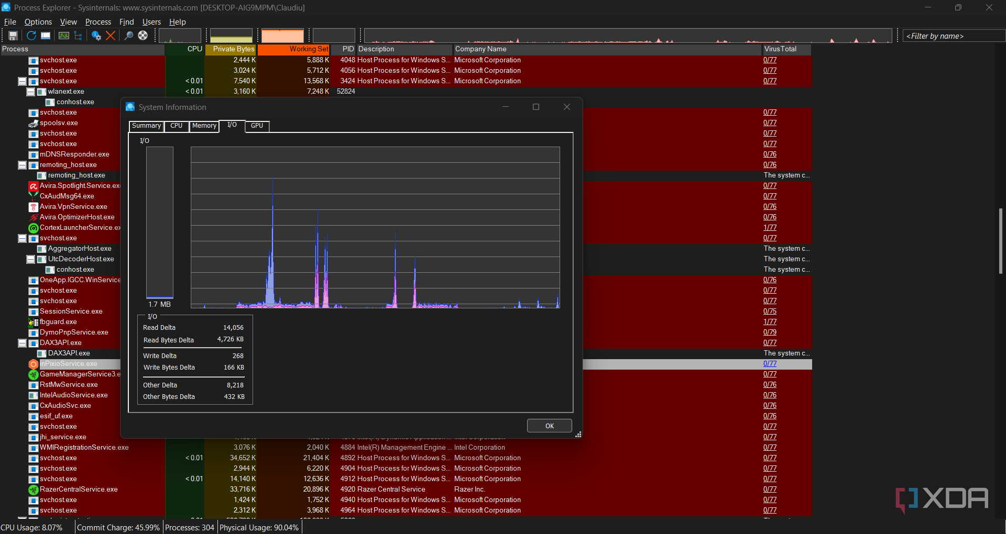Open the Process menu
This screenshot has height=534, width=1006.
click(98, 22)
